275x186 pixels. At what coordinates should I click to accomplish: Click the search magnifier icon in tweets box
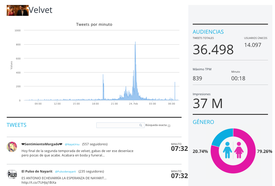[x=141, y=125]
